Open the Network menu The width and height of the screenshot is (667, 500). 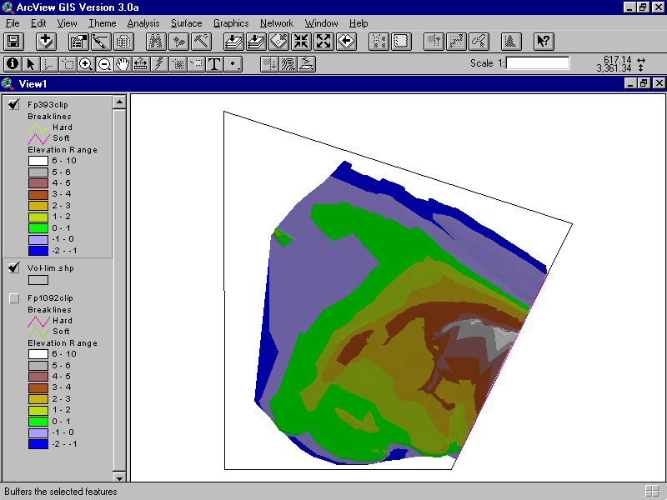276,23
